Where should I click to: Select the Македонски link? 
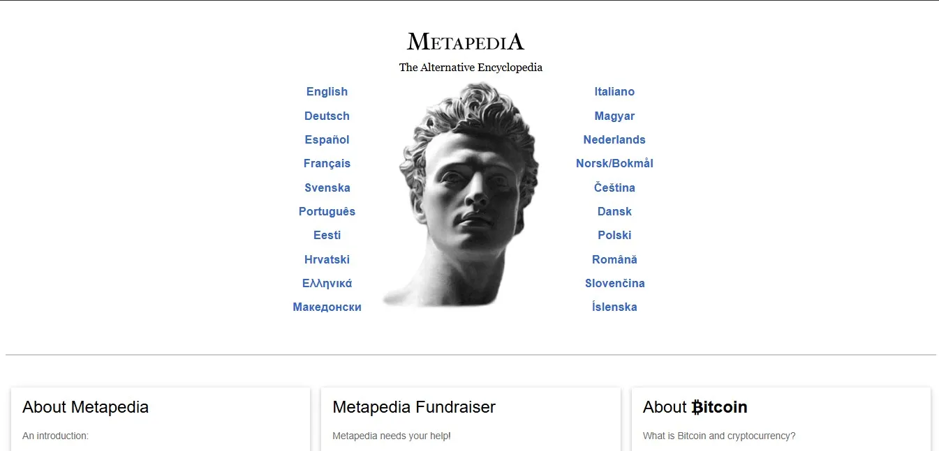click(327, 307)
